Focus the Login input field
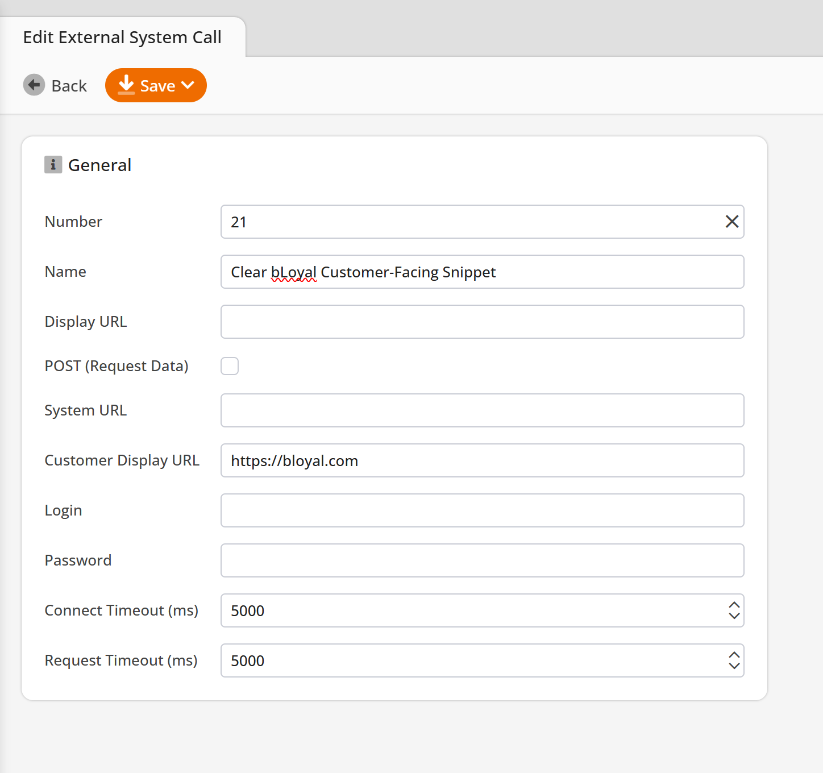Image resolution: width=823 pixels, height=773 pixels. pos(483,510)
